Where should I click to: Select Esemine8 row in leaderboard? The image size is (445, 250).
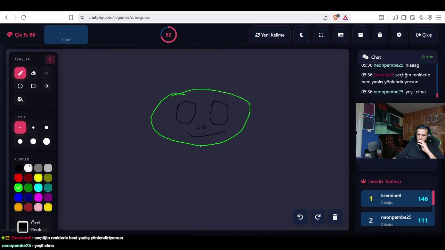[396, 199]
